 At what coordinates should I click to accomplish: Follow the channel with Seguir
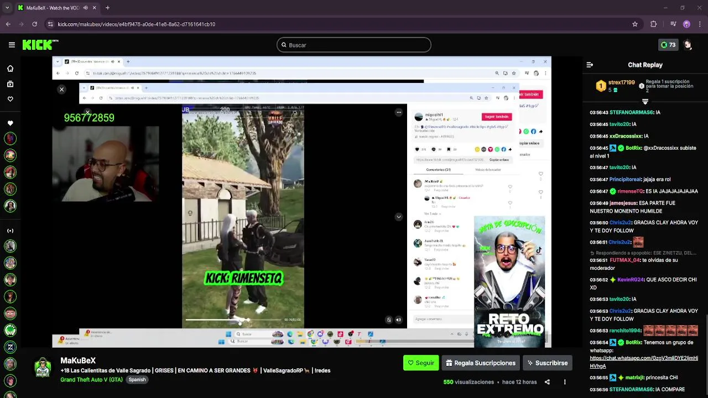pyautogui.click(x=421, y=363)
